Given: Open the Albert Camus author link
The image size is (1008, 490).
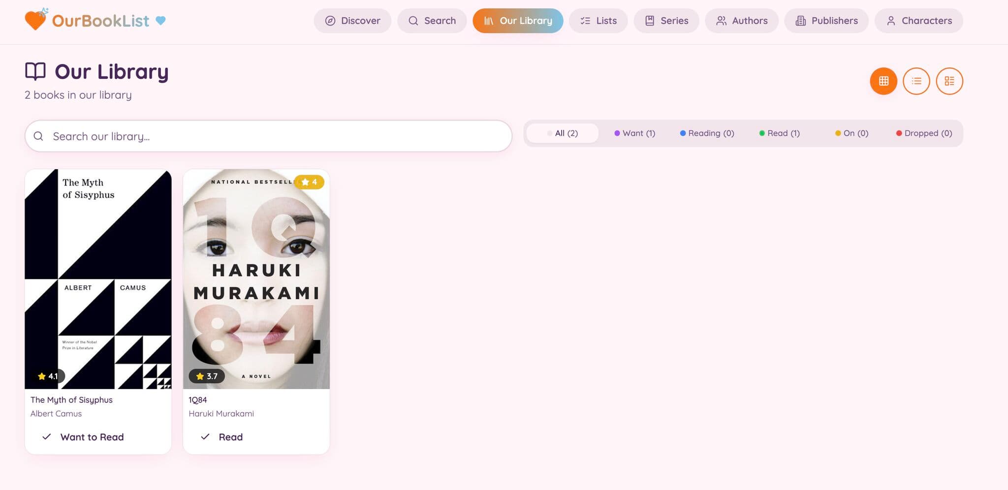Looking at the screenshot, I should pos(56,414).
